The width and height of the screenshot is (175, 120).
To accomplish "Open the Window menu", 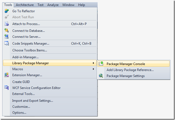I will point(68,5).
